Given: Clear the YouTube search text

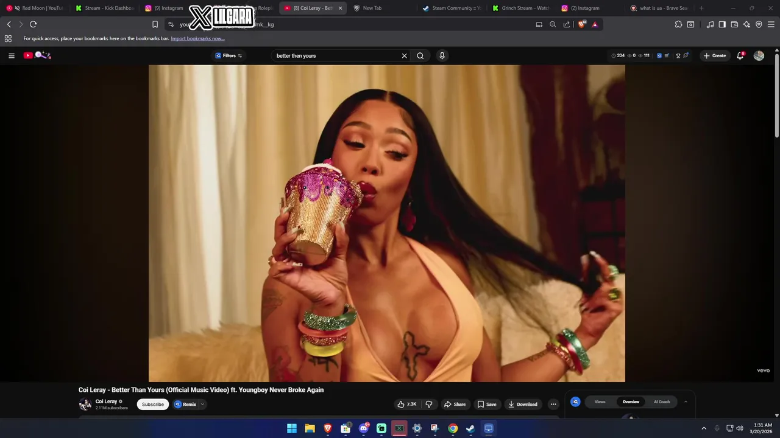Looking at the screenshot, I should coord(404,55).
